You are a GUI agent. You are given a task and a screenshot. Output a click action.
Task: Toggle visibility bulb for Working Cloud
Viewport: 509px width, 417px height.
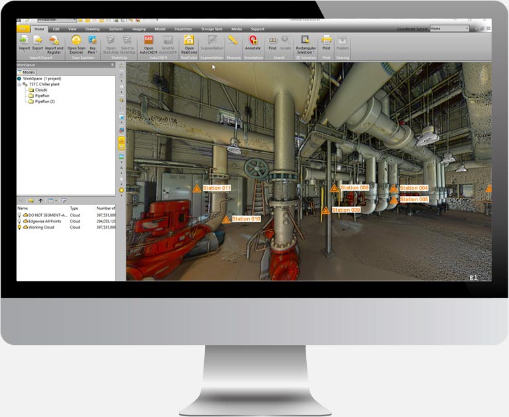tap(20, 227)
